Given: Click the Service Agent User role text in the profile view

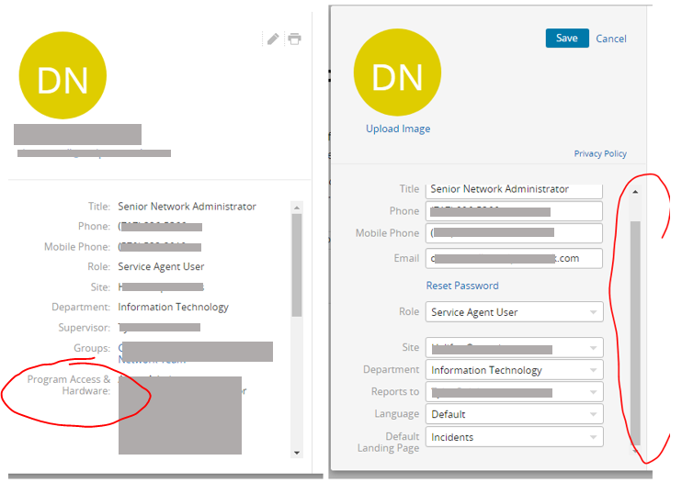Looking at the screenshot, I should (x=161, y=266).
